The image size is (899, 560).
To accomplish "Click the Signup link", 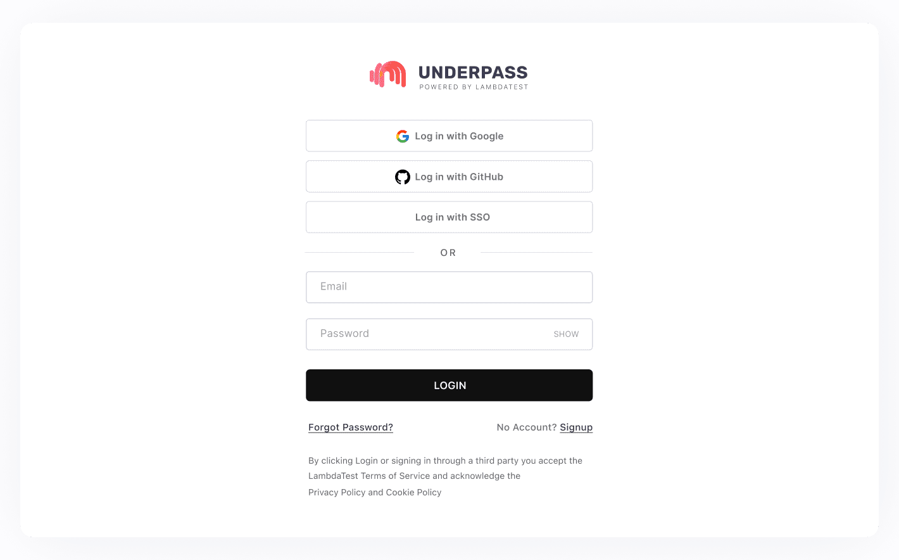I will (x=575, y=427).
